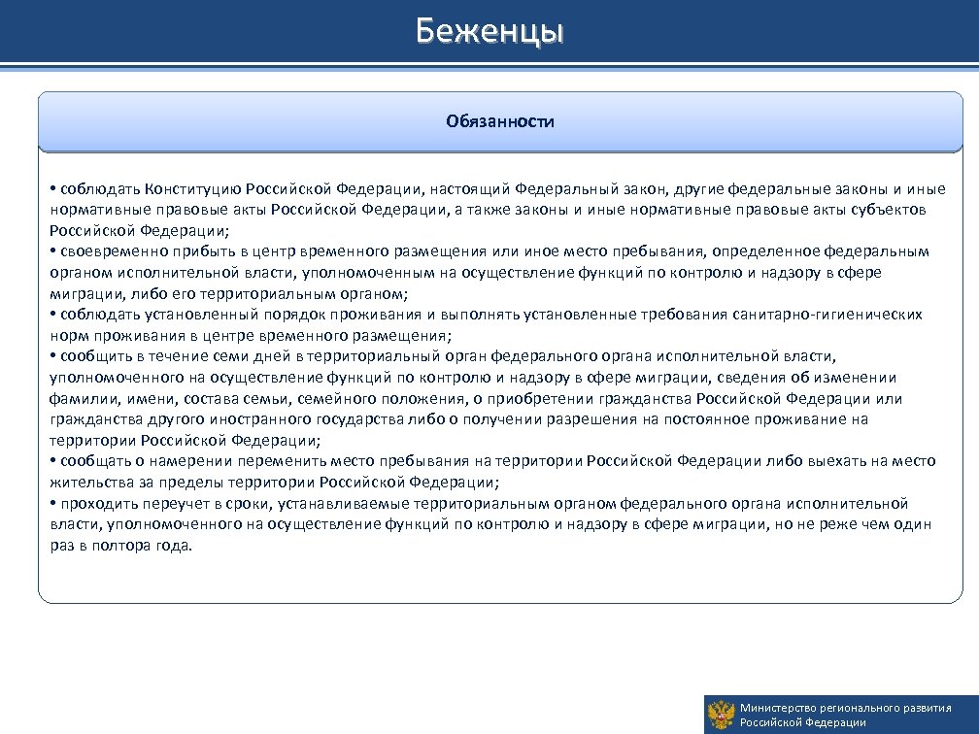Click the line "территории Российской Федерации;"

(185, 441)
